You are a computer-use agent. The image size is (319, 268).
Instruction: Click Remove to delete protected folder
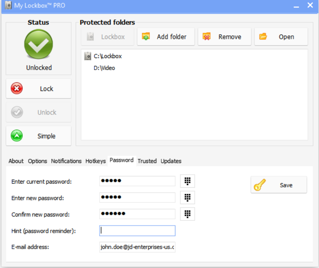click(225, 37)
